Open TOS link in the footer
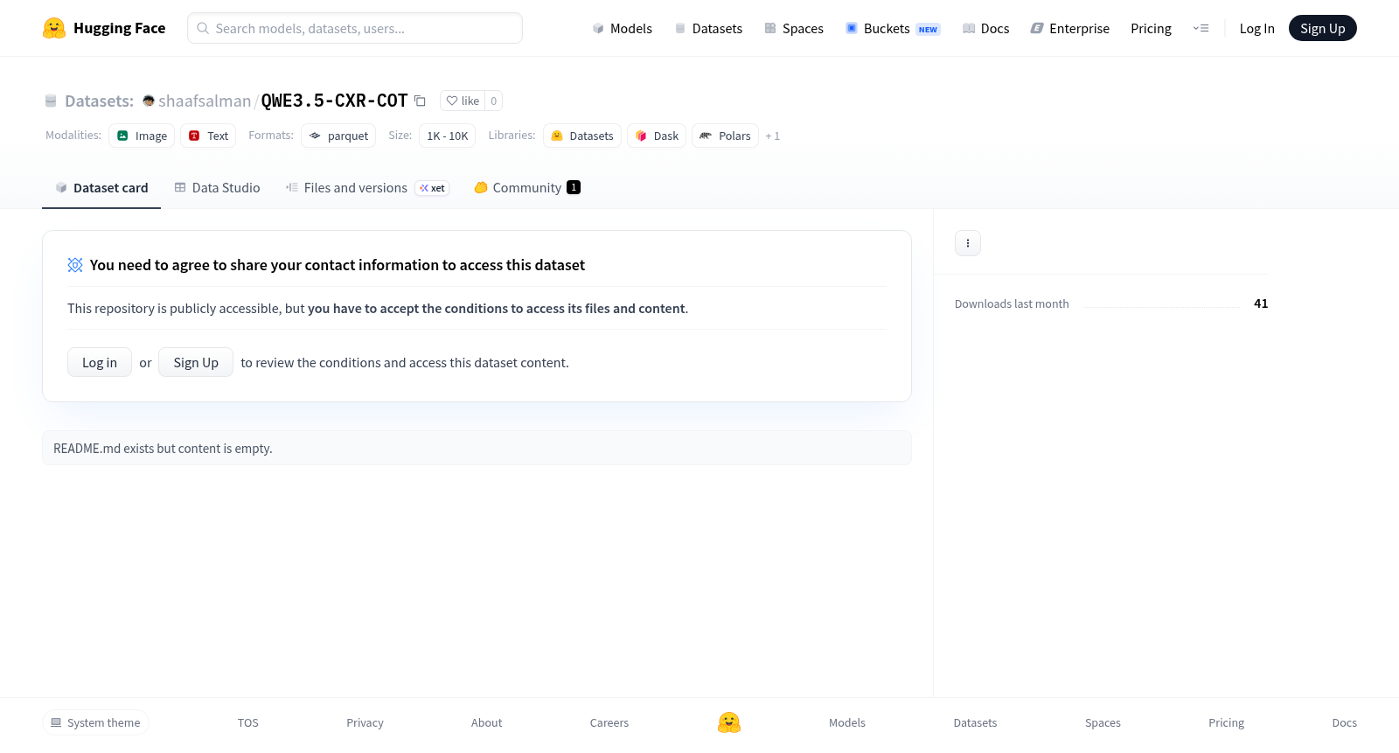1399x753 pixels. click(248, 722)
